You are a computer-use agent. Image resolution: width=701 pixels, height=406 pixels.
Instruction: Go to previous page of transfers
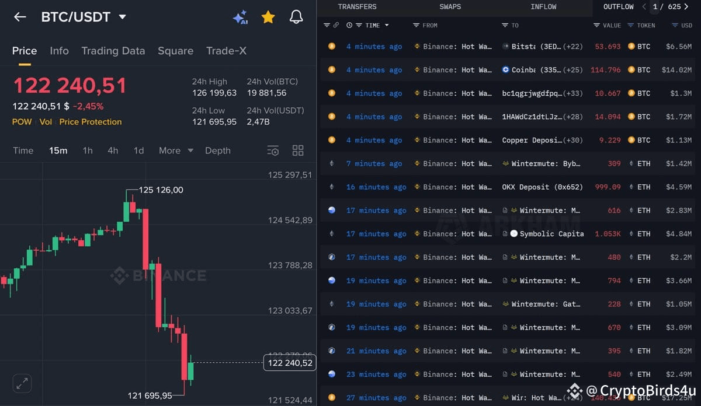point(644,7)
